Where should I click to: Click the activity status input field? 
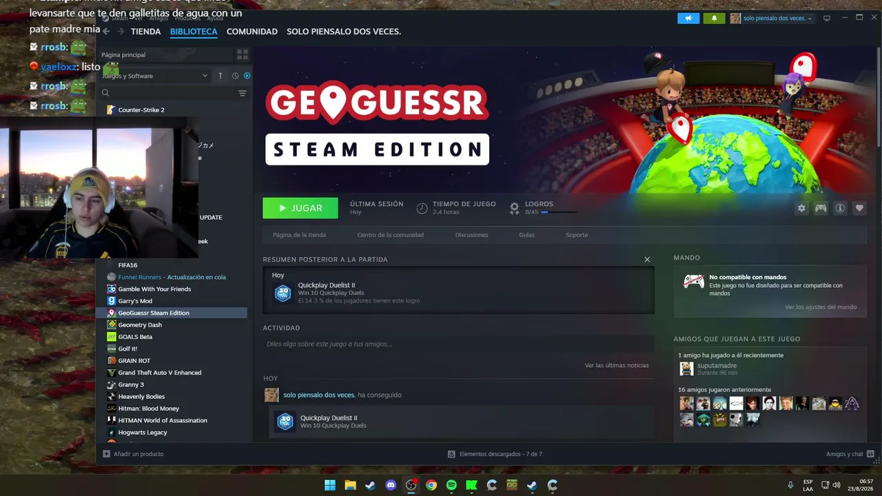click(458, 344)
